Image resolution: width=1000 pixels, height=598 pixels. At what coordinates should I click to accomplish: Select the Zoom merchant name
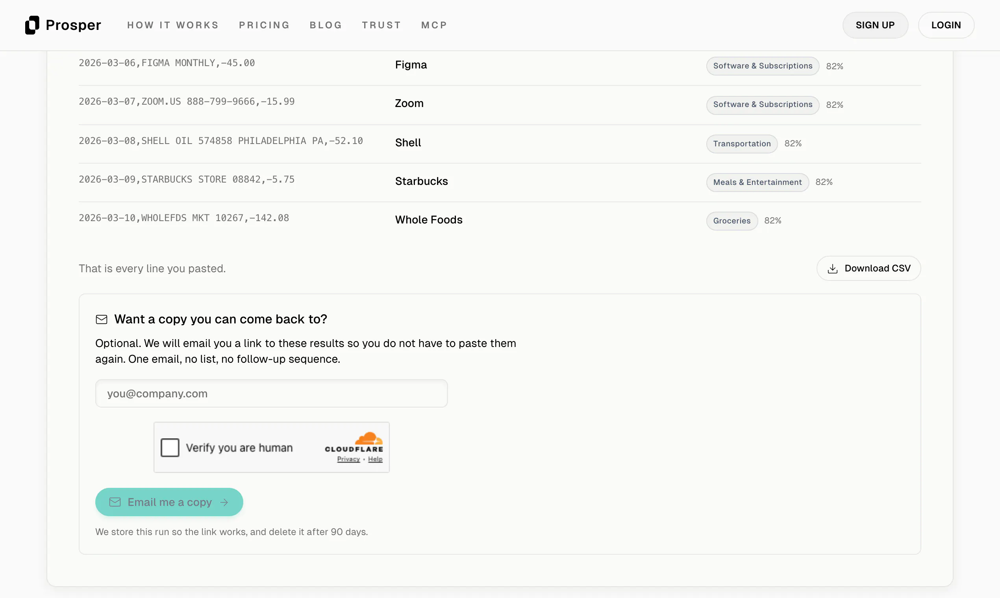coord(409,103)
